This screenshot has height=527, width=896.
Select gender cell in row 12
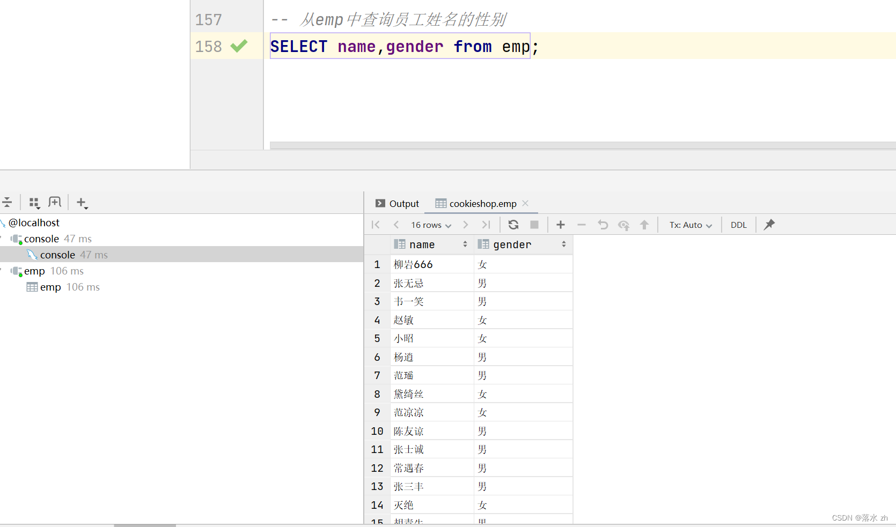(523, 468)
